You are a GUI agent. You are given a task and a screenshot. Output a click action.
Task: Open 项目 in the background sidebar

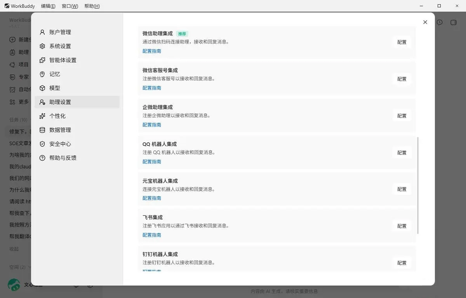click(19, 64)
